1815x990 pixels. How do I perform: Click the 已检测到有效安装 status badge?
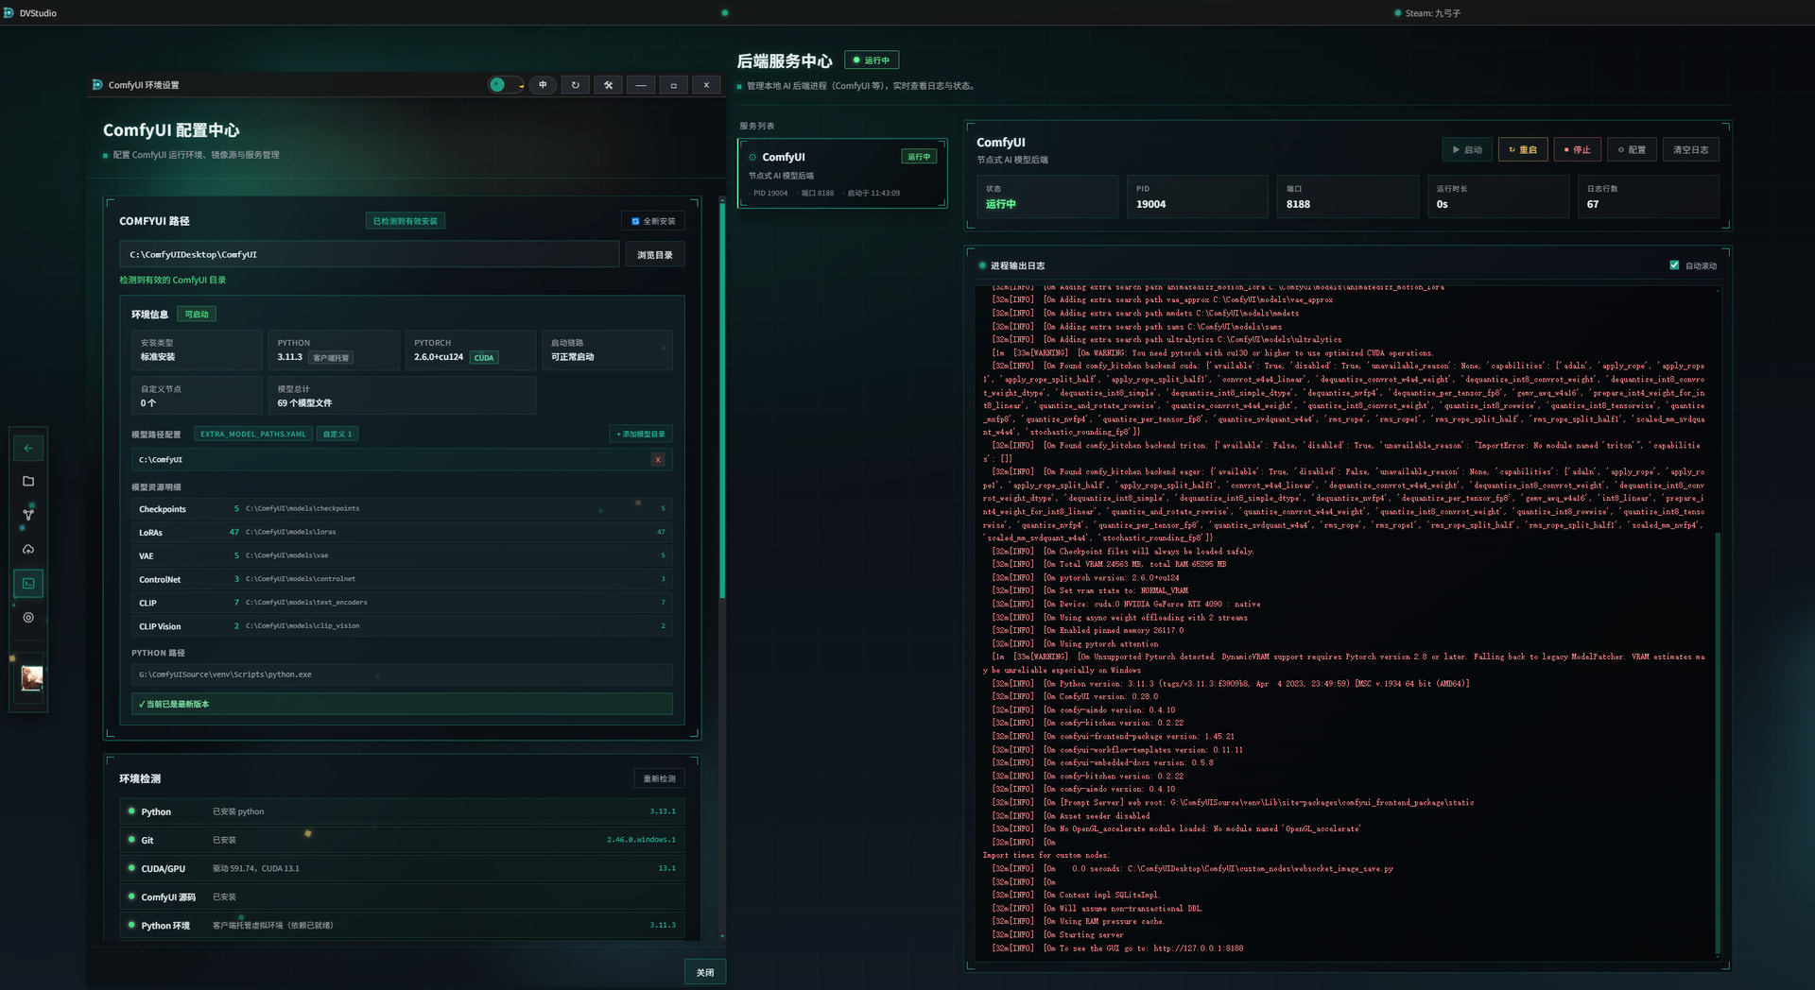(406, 221)
